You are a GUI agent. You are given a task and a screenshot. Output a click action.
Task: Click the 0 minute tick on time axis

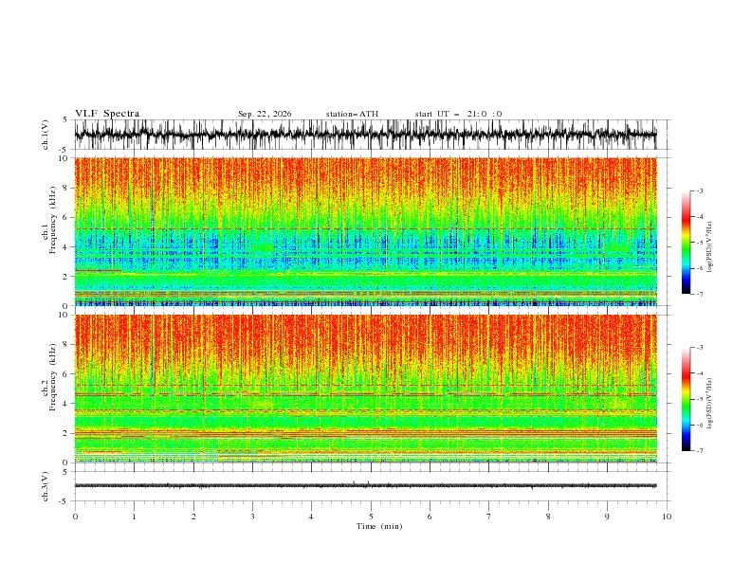click(x=75, y=517)
